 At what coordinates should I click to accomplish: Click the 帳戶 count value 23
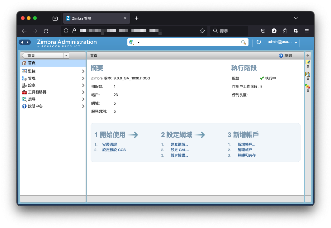[x=116, y=95]
